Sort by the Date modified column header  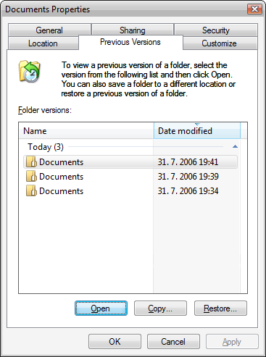tap(197, 131)
